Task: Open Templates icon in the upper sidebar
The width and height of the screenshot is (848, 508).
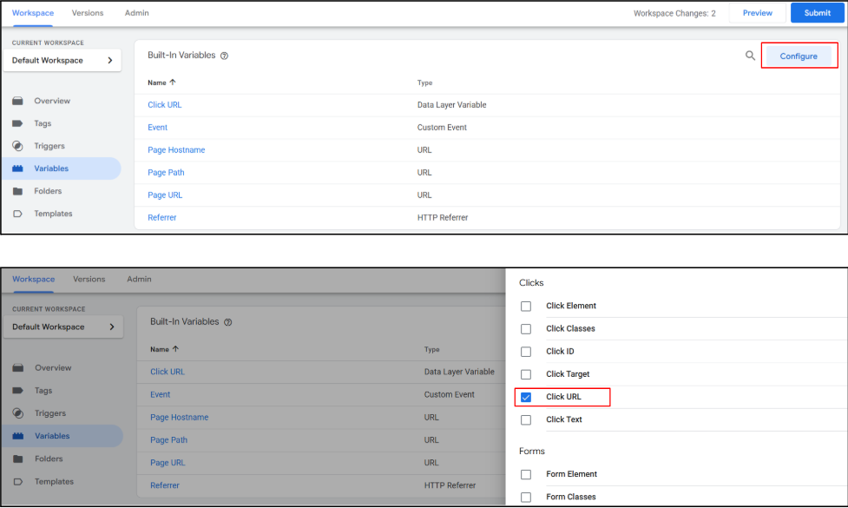Action: click(17, 214)
